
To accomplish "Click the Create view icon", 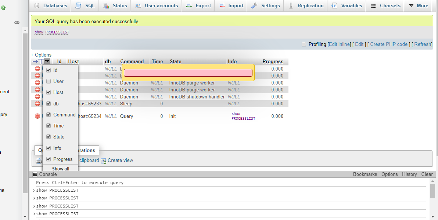I will pos(103,161).
